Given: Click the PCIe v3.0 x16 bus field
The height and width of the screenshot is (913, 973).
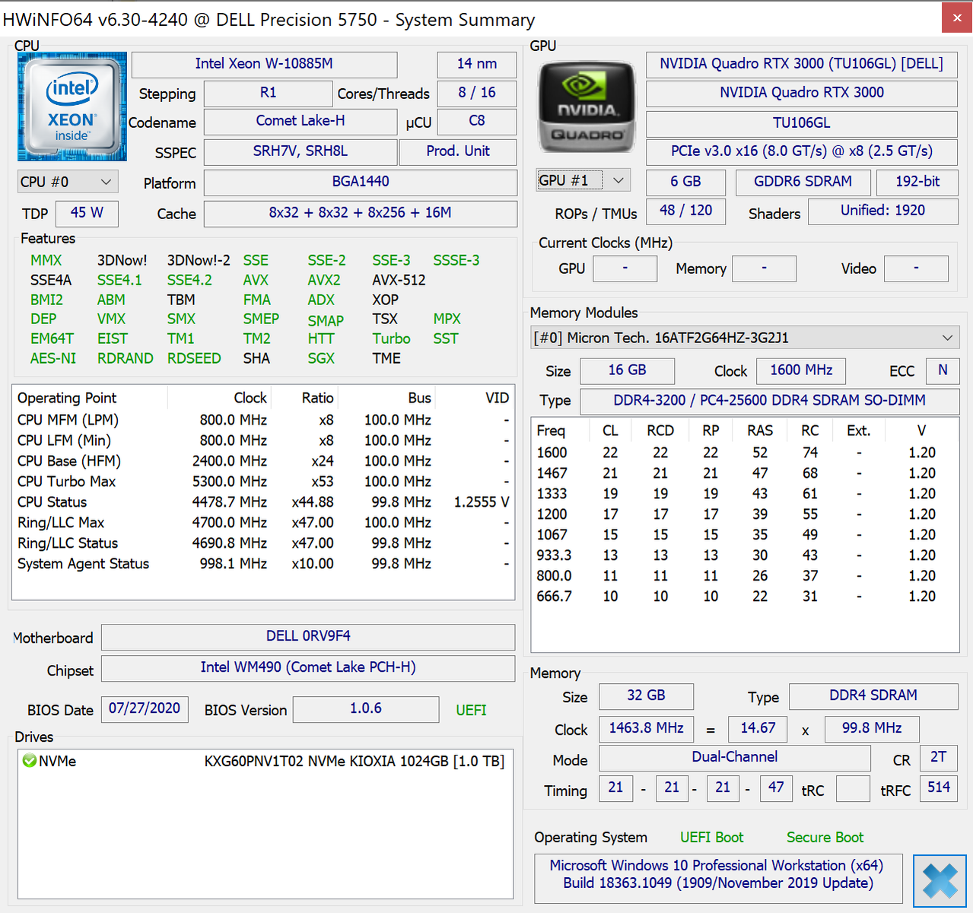Looking at the screenshot, I should pos(802,151).
